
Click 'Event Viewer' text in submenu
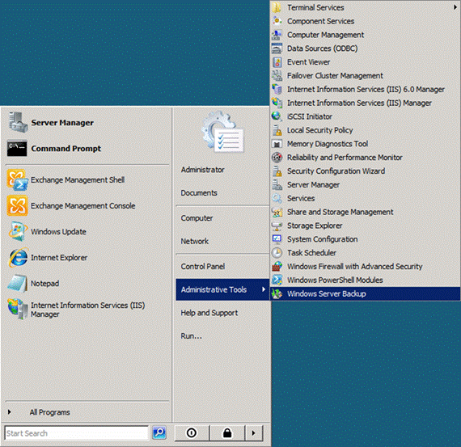[308, 62]
